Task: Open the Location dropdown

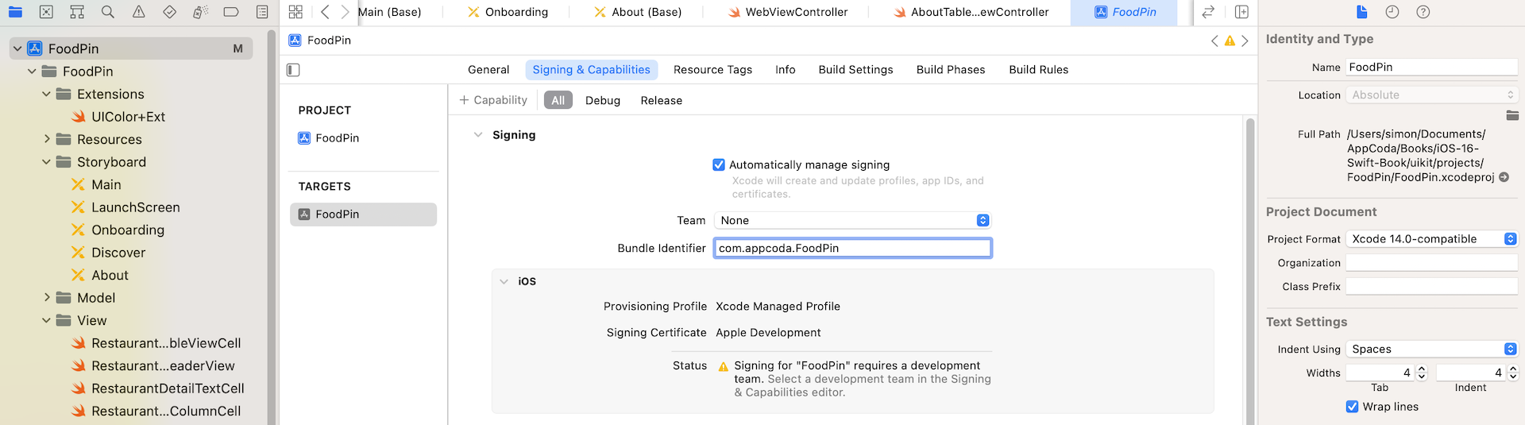Action: (1432, 95)
